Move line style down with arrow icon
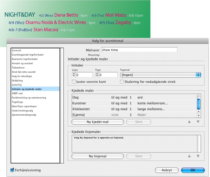The height and width of the screenshot is (177, 210). [x=198, y=156]
